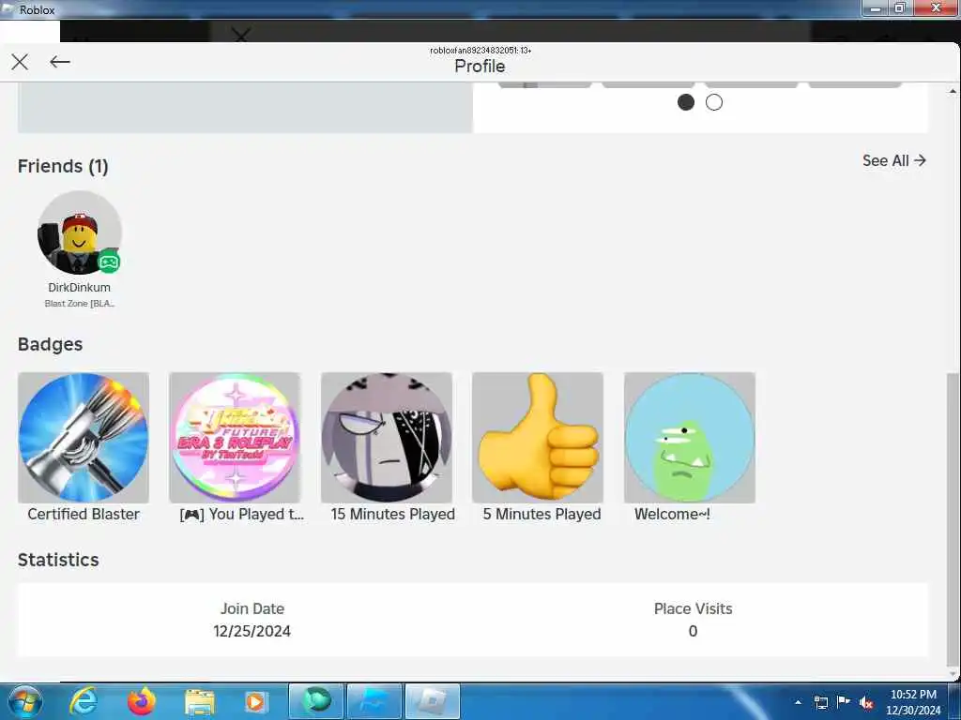Click the vertical scrollbar thumb
This screenshot has width=961, height=720.
click(x=953, y=520)
